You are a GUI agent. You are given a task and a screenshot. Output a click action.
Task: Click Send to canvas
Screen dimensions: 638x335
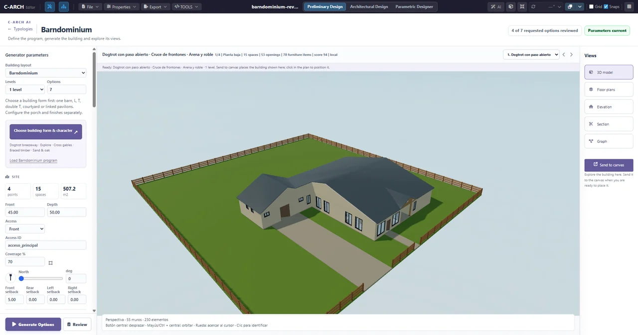click(609, 165)
